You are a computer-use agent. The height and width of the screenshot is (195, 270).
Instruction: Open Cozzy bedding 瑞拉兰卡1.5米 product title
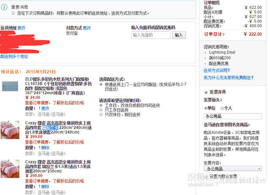click(58, 166)
